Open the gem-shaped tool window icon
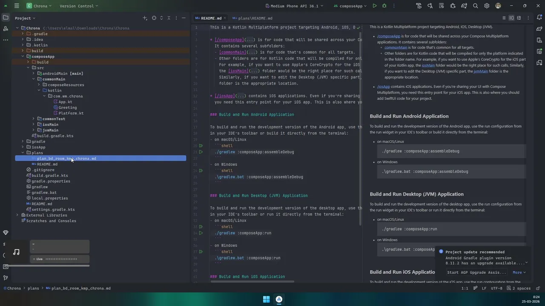Screen dimensions: 545x306 coord(6,232)
